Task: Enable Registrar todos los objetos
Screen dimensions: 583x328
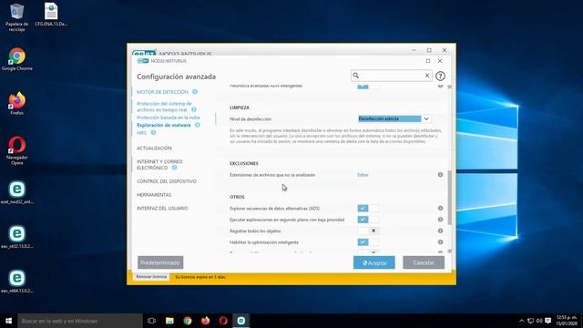Action: [x=368, y=231]
